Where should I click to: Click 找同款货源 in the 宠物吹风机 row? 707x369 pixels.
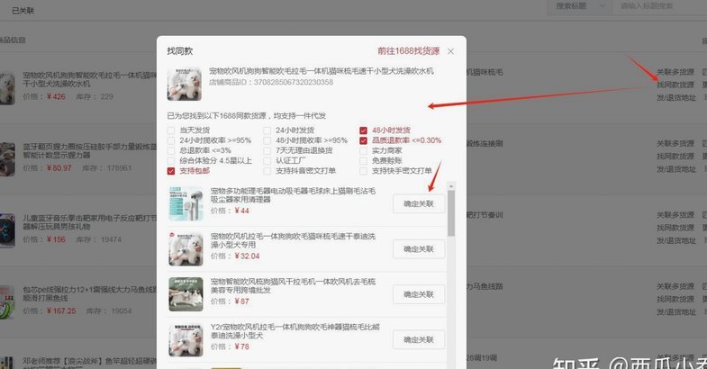point(675,85)
